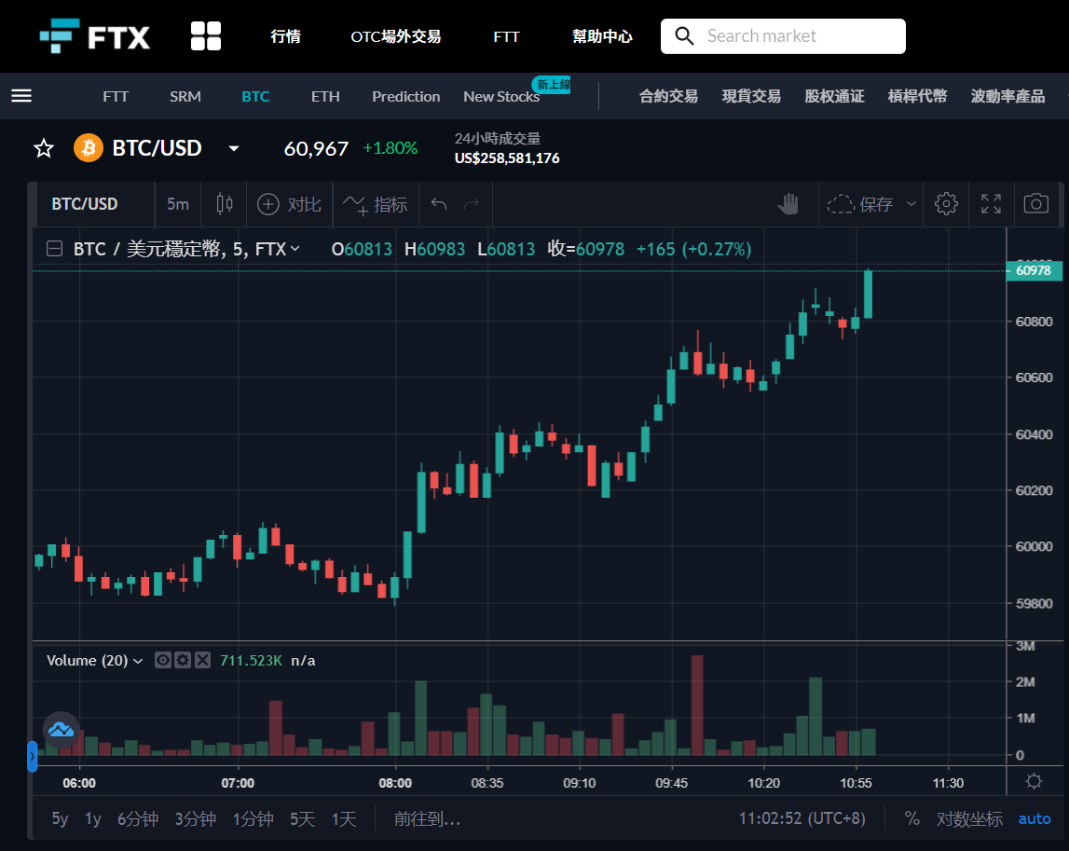
Task: Toggle percent scale mode
Action: 911,818
